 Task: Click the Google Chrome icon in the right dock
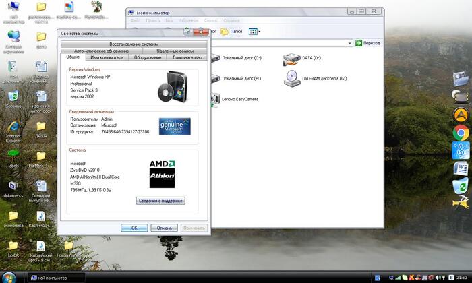(461, 133)
